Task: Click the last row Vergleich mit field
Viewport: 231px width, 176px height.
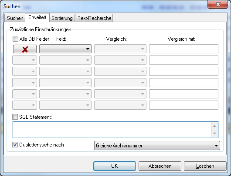Action: click(183, 105)
